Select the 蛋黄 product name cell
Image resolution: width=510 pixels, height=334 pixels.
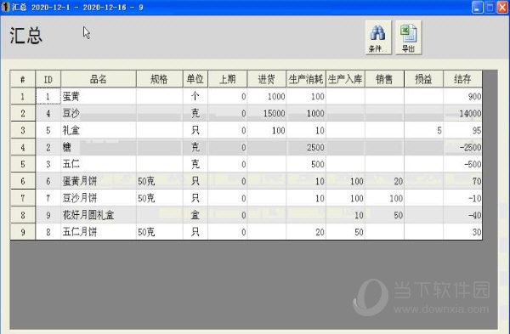[x=99, y=96]
